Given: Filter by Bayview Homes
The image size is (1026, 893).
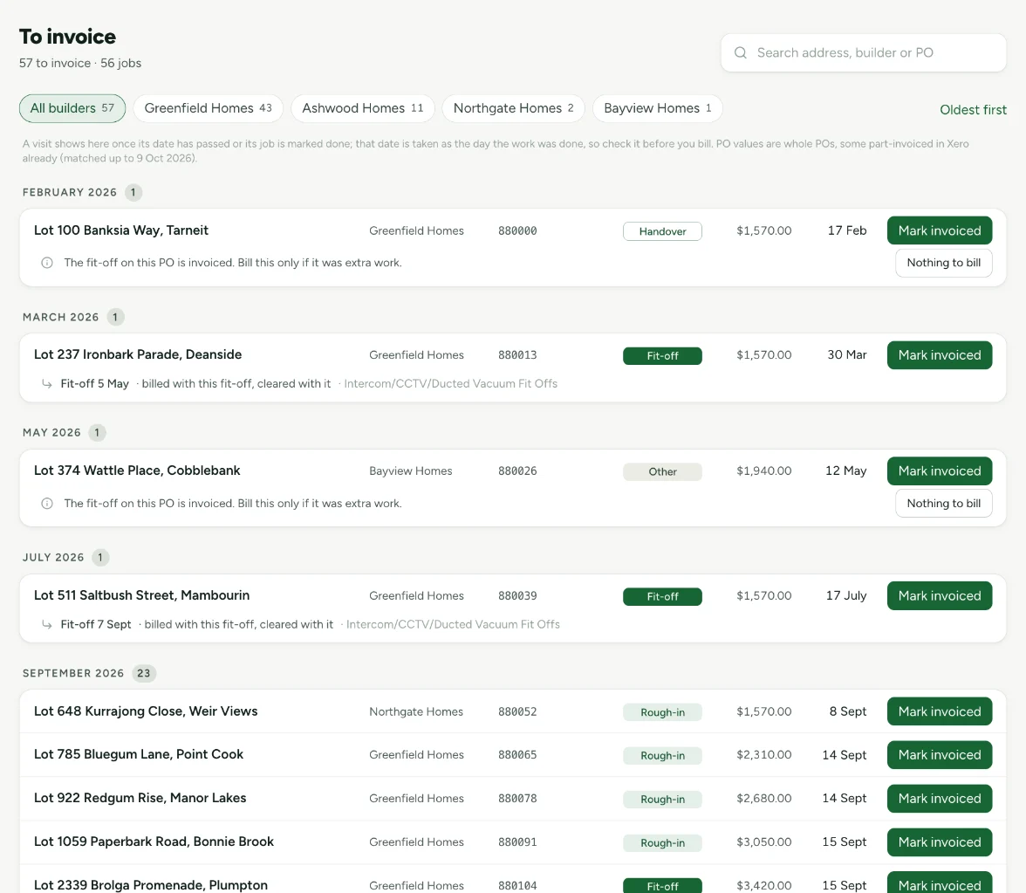Looking at the screenshot, I should (657, 108).
